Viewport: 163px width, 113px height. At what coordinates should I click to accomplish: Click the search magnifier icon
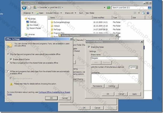(150, 7)
